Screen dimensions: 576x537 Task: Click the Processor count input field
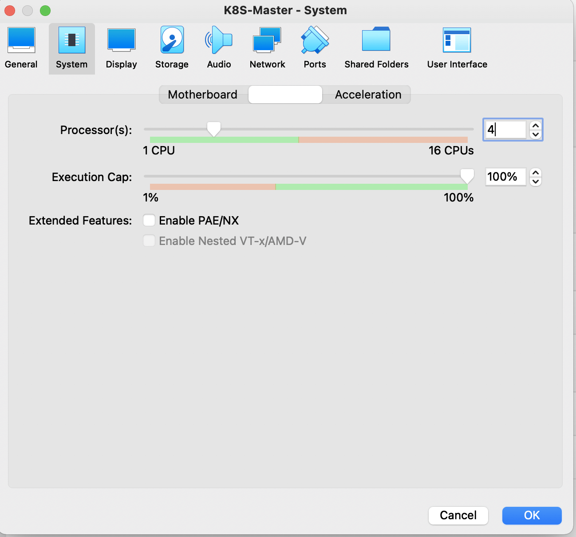click(505, 130)
